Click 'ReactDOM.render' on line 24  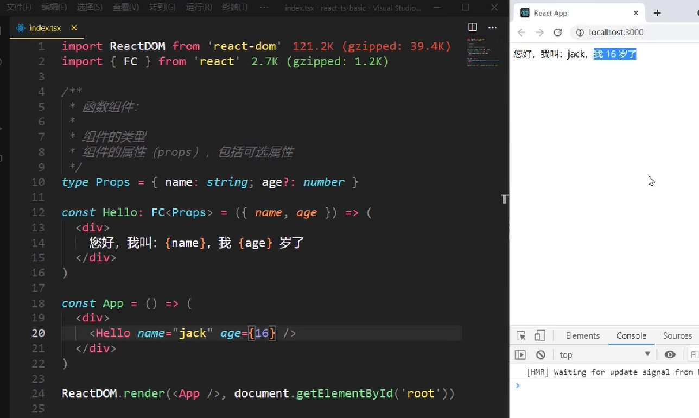[x=113, y=393]
